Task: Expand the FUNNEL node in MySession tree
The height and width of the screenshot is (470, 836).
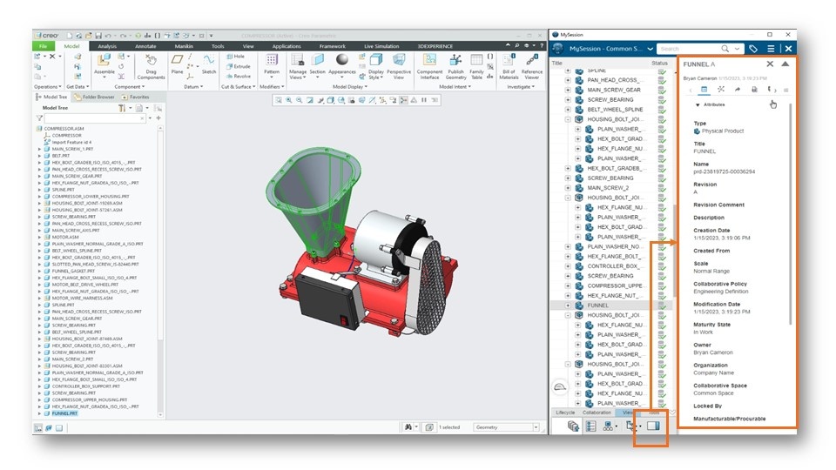Action: pyautogui.click(x=568, y=305)
